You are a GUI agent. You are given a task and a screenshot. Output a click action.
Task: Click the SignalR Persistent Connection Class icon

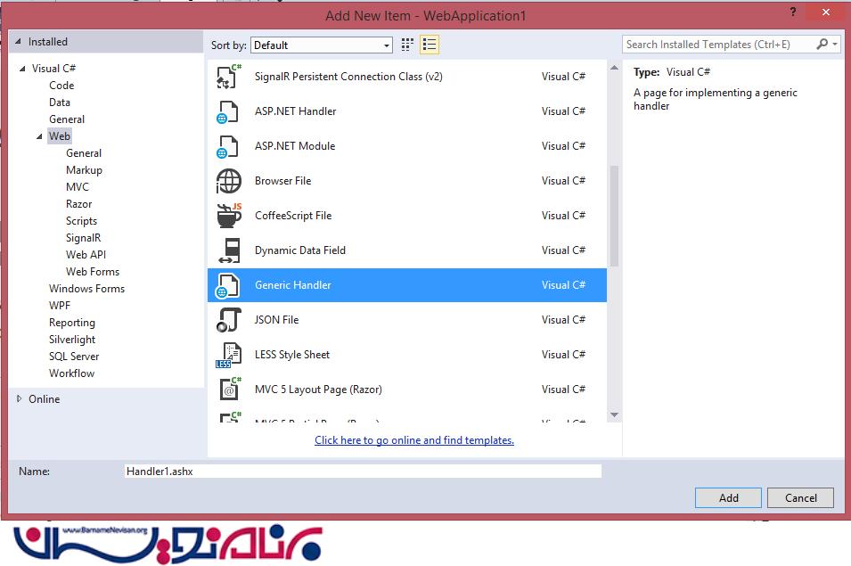tap(228, 77)
